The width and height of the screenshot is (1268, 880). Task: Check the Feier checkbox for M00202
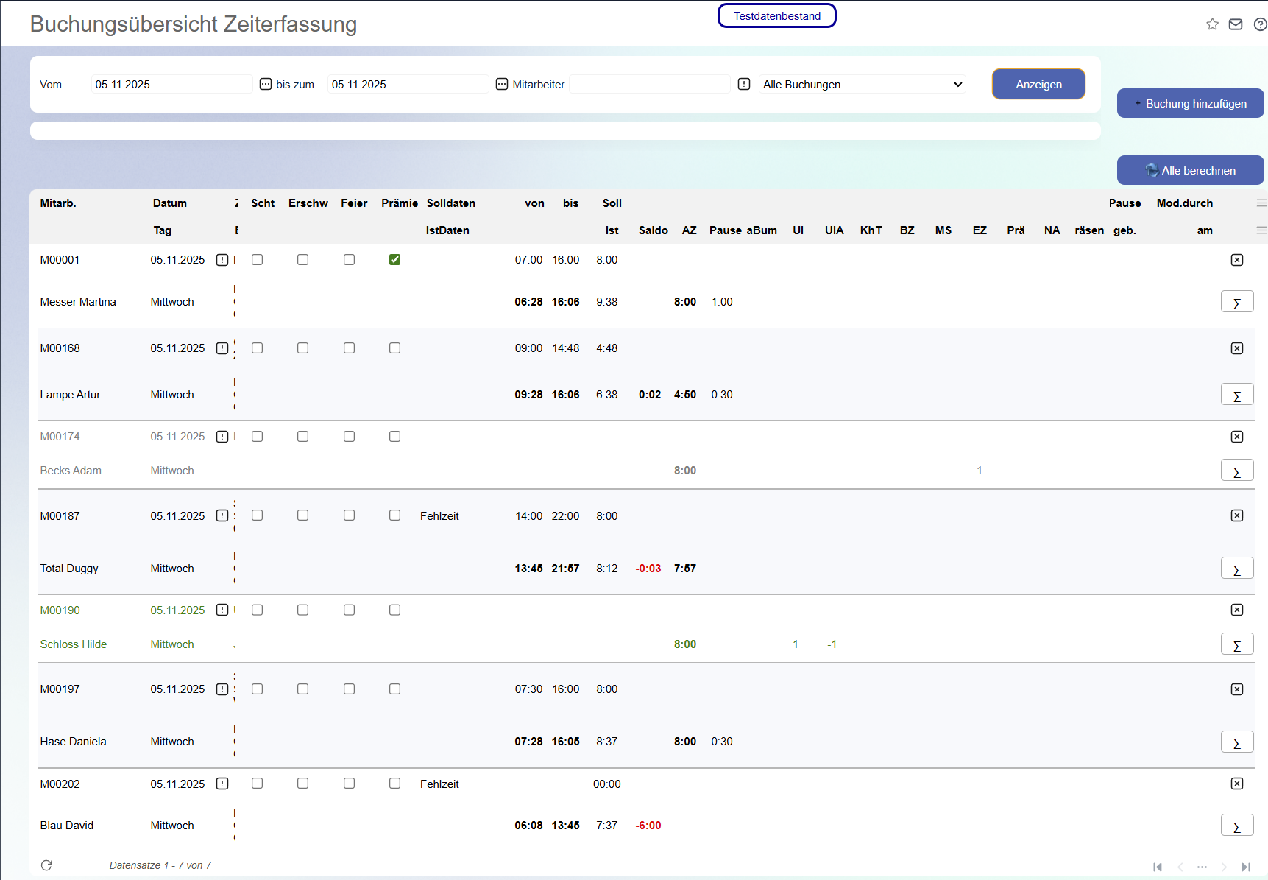[350, 784]
